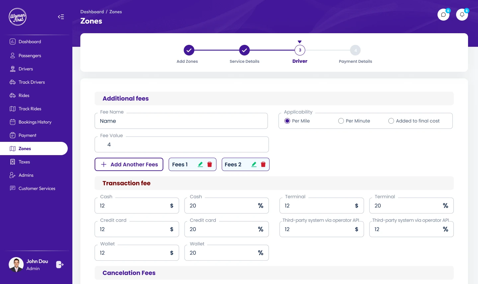Click Third-party system dollar field
Image resolution: width=478 pixels, height=284 pixels.
click(x=322, y=229)
